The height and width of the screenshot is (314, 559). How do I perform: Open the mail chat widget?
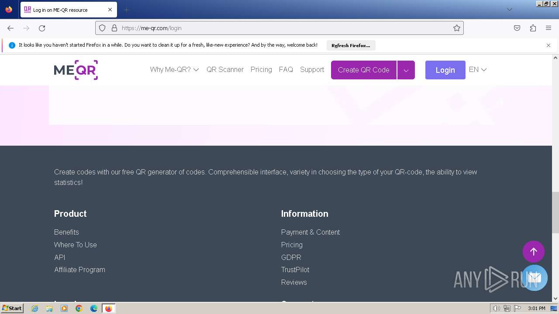pyautogui.click(x=535, y=278)
